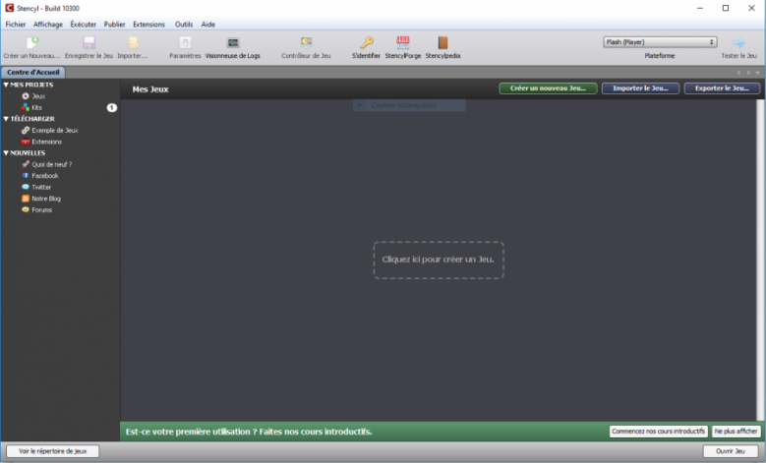Open the Affichage menu
766x463 pixels.
point(48,24)
